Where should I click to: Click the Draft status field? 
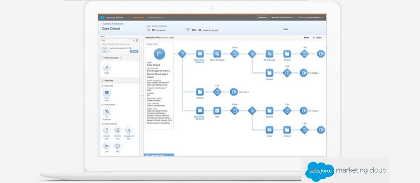tap(302, 29)
